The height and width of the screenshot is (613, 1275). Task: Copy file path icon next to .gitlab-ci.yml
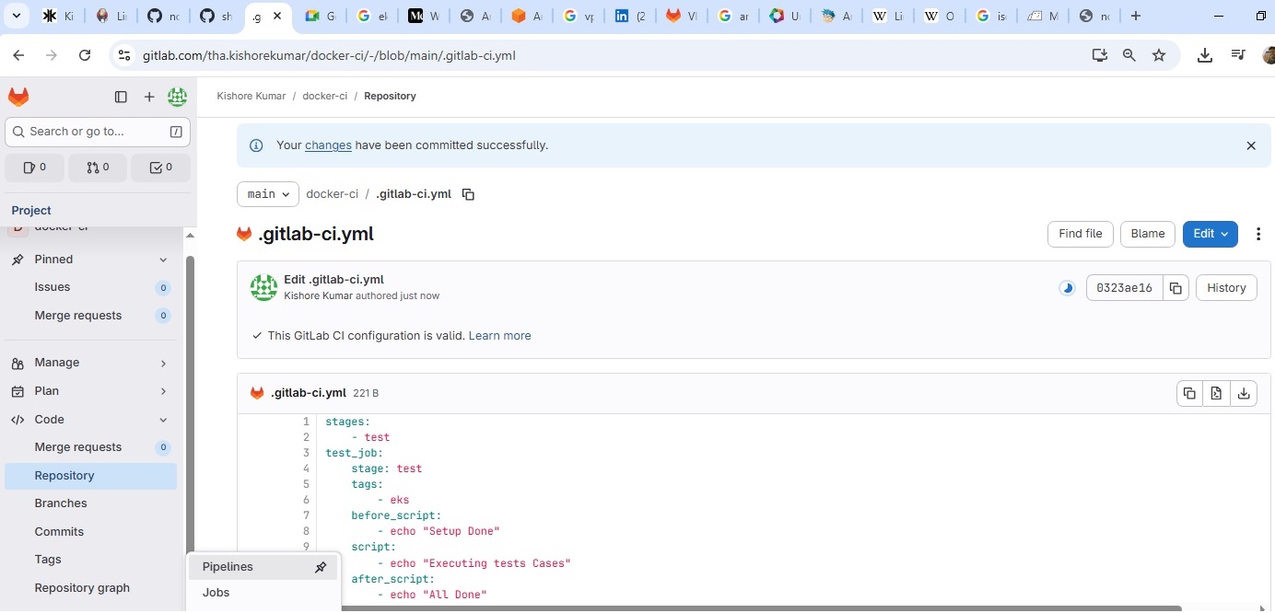click(468, 194)
